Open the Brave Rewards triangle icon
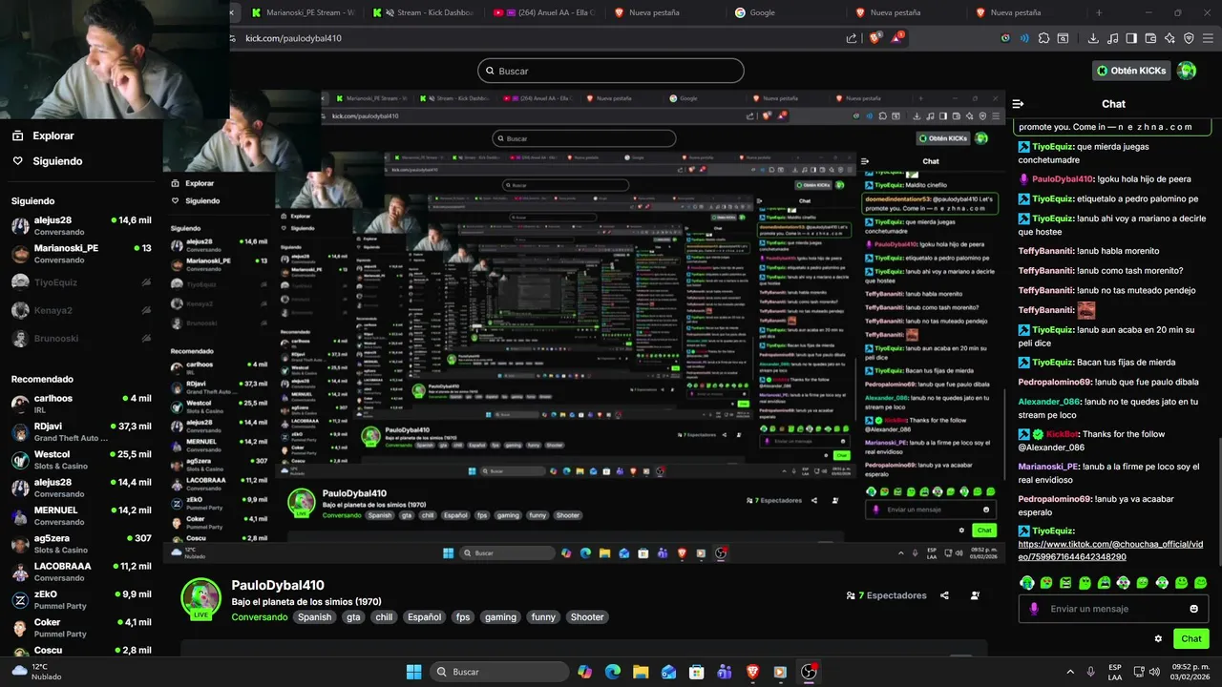This screenshot has height=687, width=1222. point(897,38)
